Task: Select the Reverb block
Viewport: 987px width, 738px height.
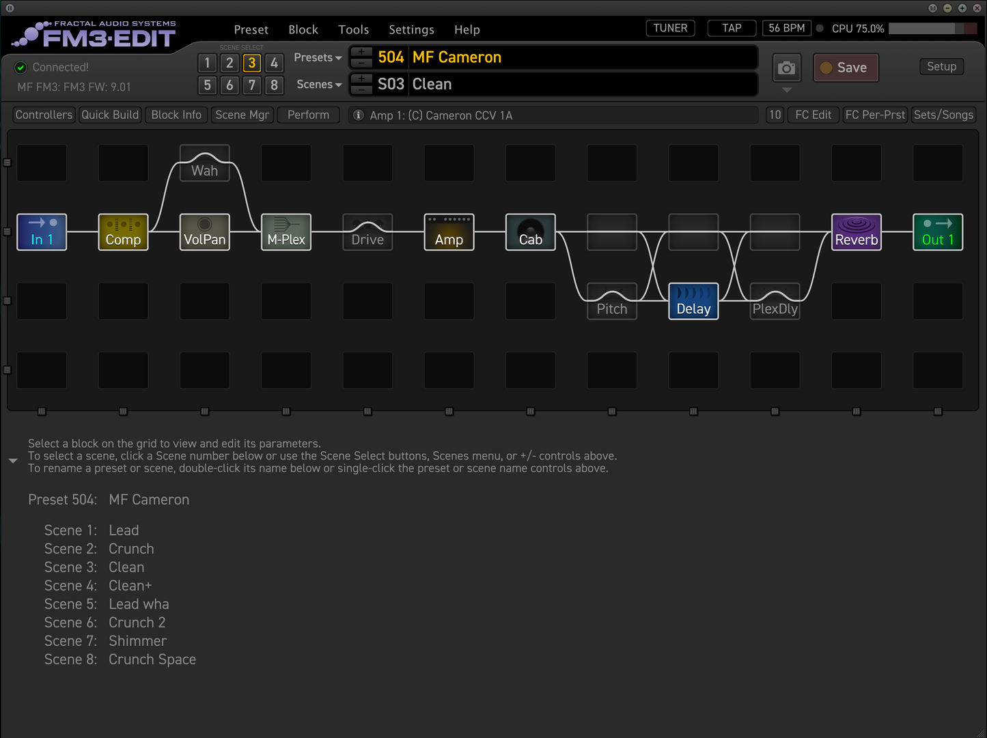Action: 857,232
